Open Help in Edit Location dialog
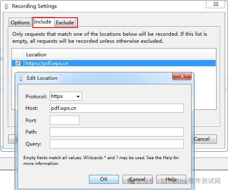 (x=171, y=179)
